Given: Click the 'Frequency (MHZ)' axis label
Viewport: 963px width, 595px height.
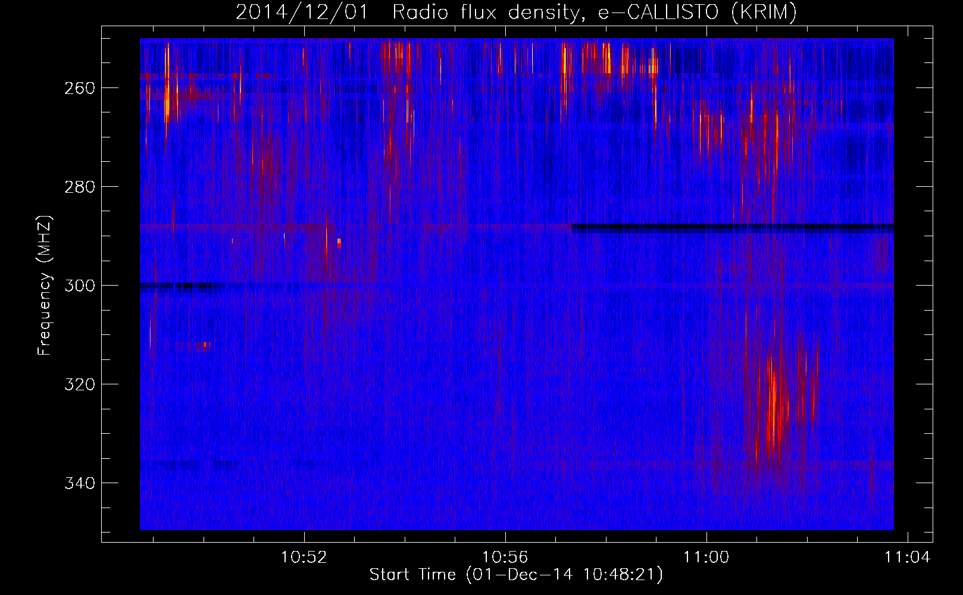Looking at the screenshot, I should 45,286.
